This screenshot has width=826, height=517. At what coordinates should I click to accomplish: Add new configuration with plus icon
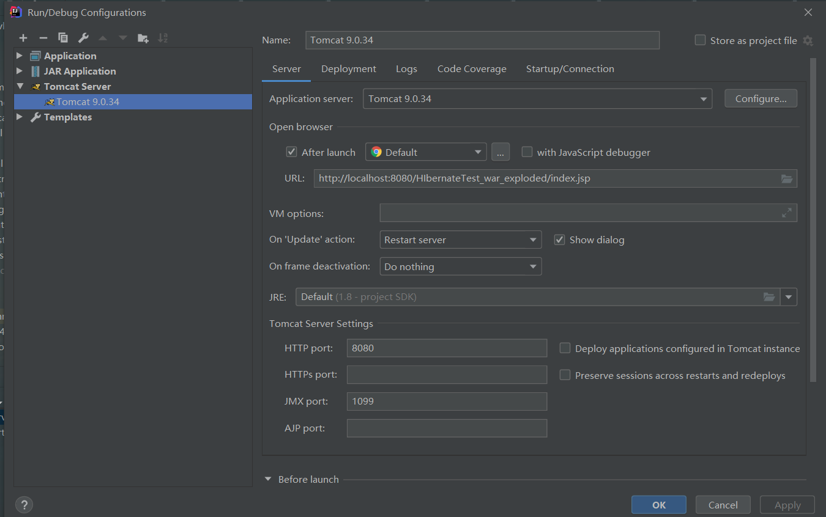tap(23, 38)
